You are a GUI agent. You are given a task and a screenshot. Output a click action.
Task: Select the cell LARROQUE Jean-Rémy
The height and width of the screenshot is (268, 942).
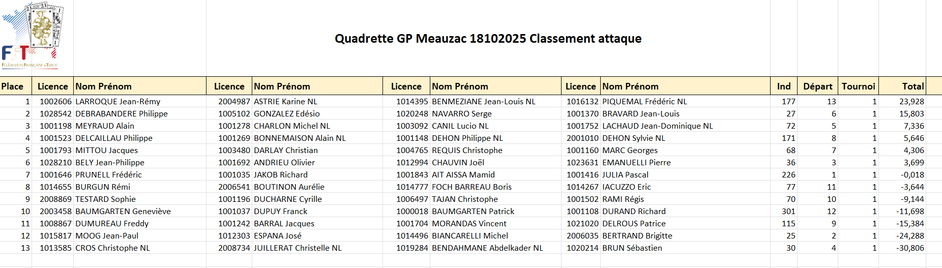[x=118, y=102]
